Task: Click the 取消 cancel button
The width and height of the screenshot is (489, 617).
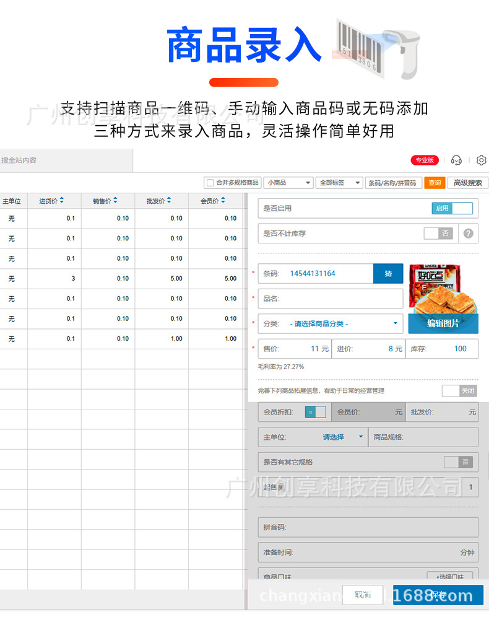Action: (363, 595)
